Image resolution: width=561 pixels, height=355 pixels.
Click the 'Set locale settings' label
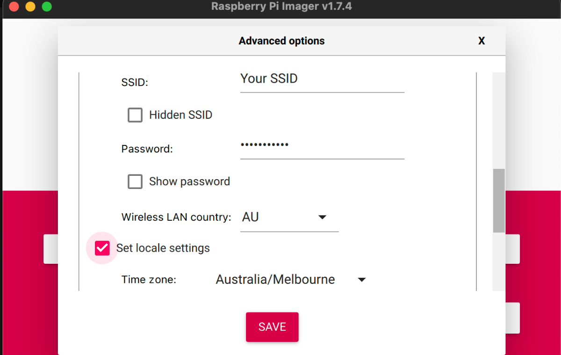coord(163,248)
